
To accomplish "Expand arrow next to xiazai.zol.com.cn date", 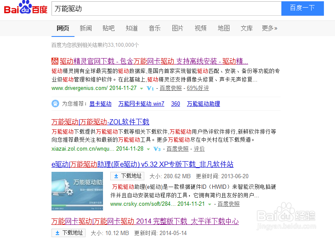I will point(148,149).
